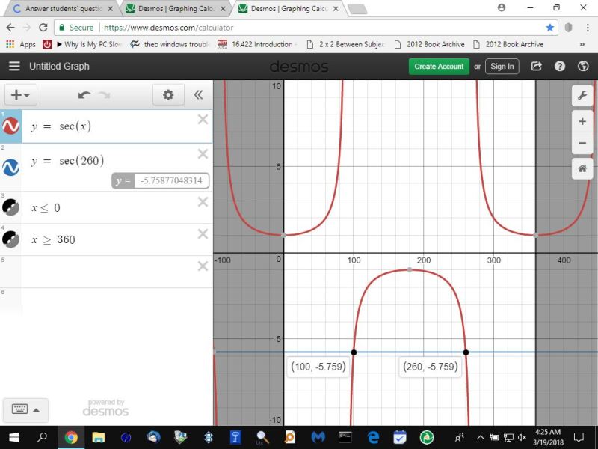Switch to the Answer students' questions tab
The height and width of the screenshot is (449, 598).
click(62, 8)
